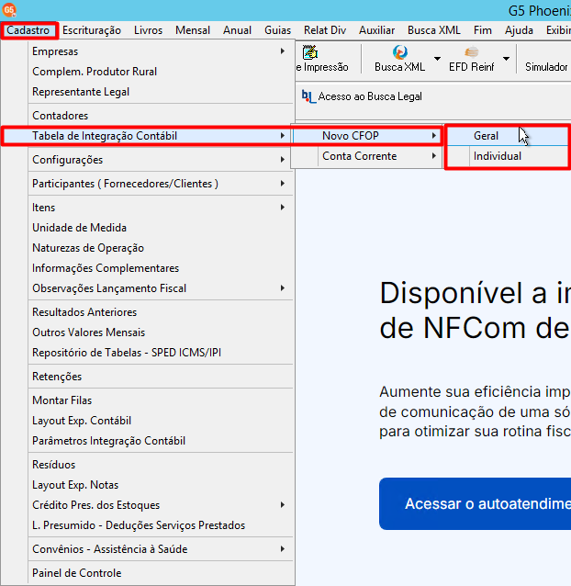Expand the Configurações submenu arrow
571x586 pixels.
(x=283, y=160)
